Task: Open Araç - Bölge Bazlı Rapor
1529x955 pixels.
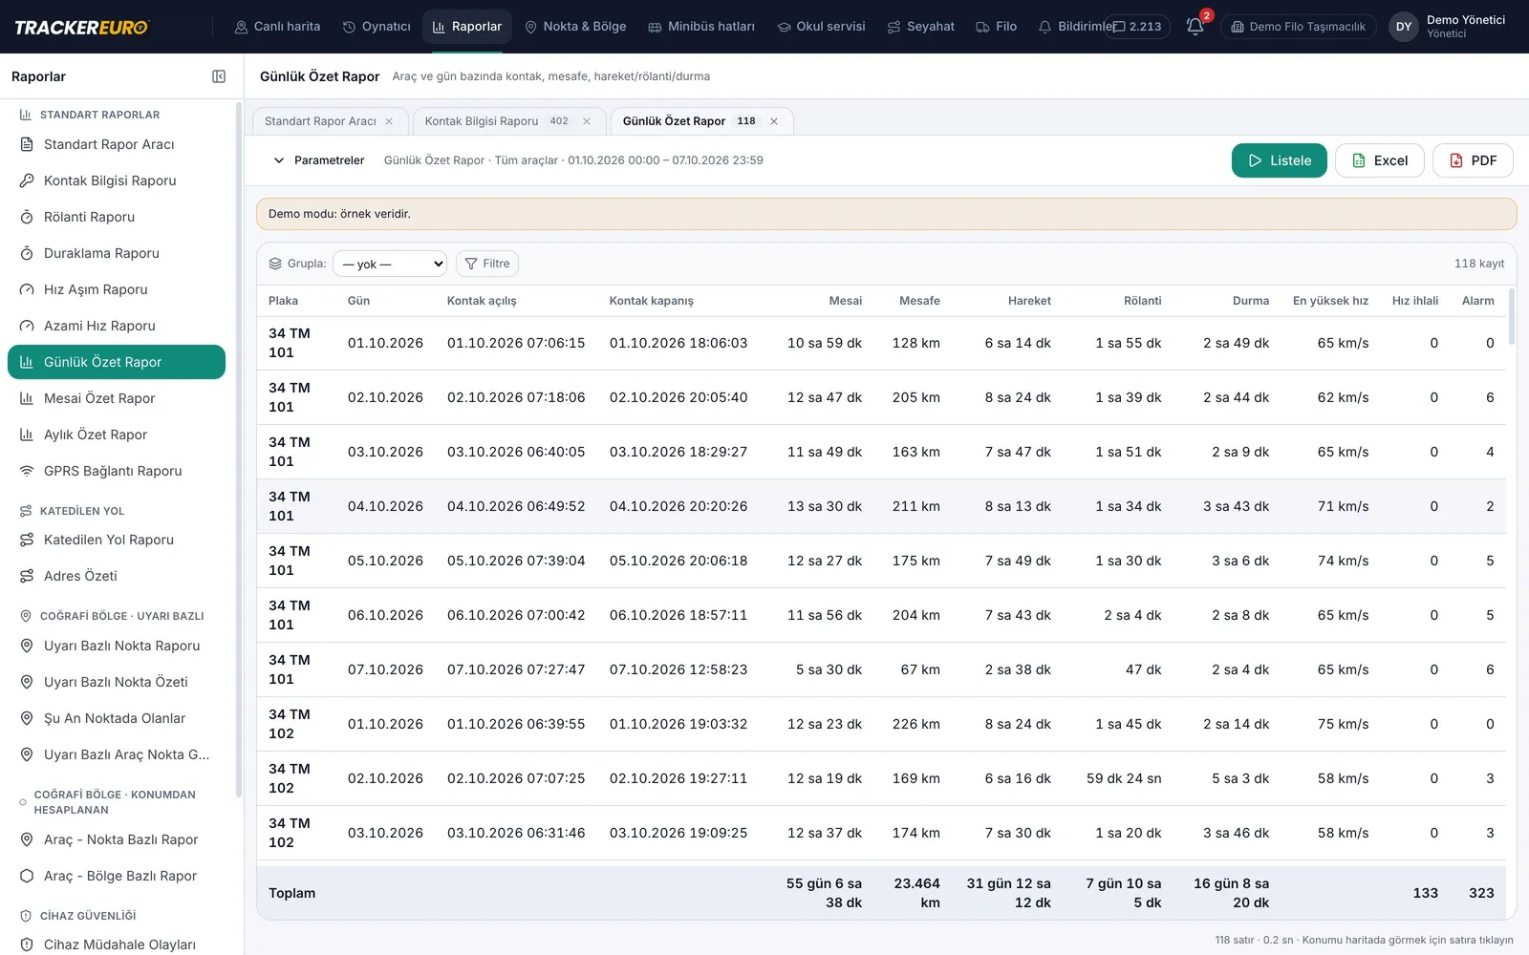Action: click(117, 876)
